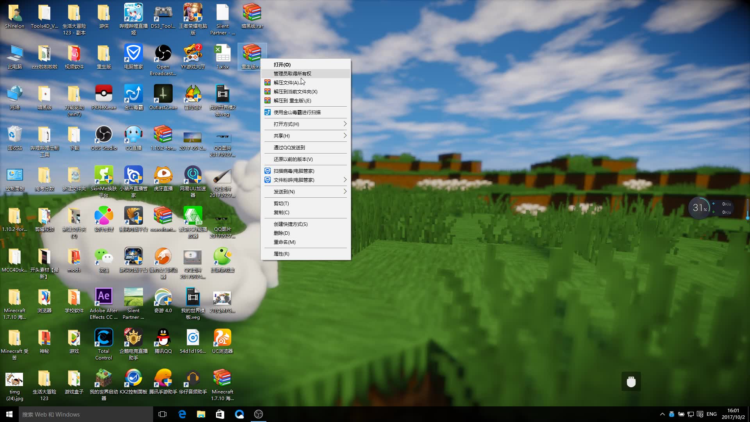Choose 创建快捷方式(S) in the context menu
The height and width of the screenshot is (422, 750).
305,224
